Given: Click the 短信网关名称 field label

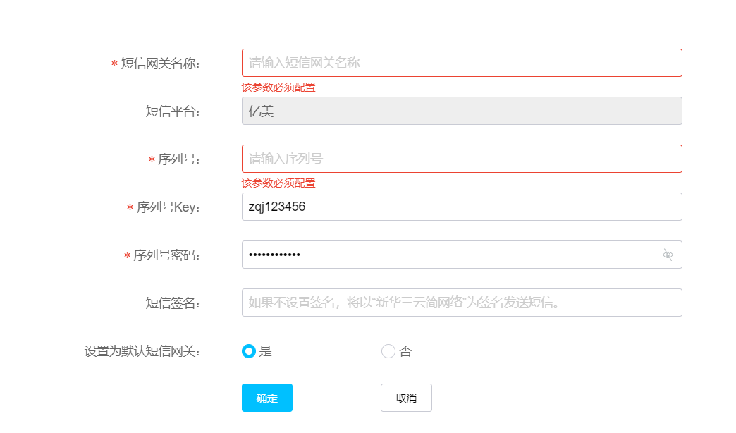Looking at the screenshot, I should 161,64.
